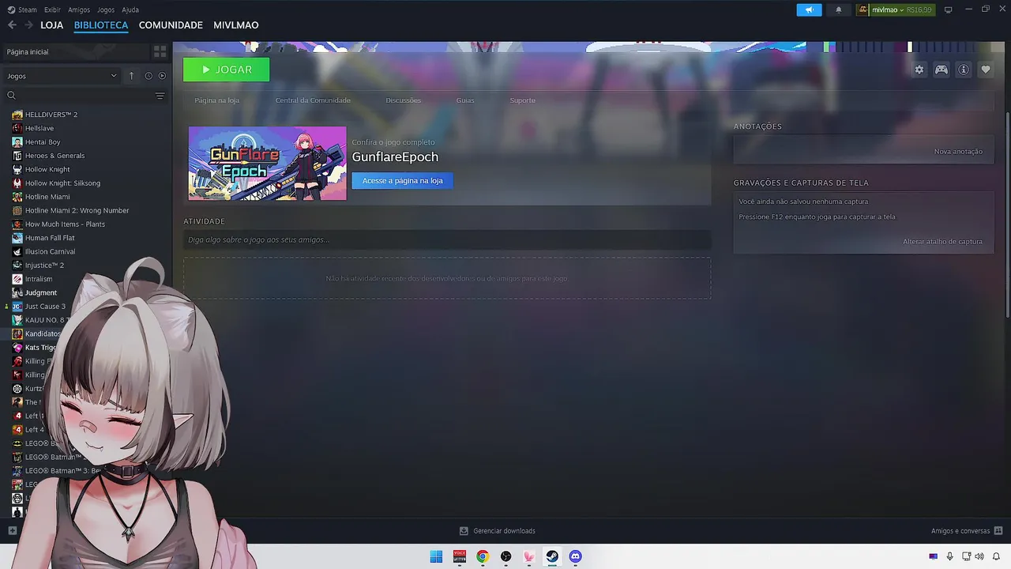Switch library to grid view icon
Image resolution: width=1011 pixels, height=569 pixels.
pyautogui.click(x=160, y=51)
